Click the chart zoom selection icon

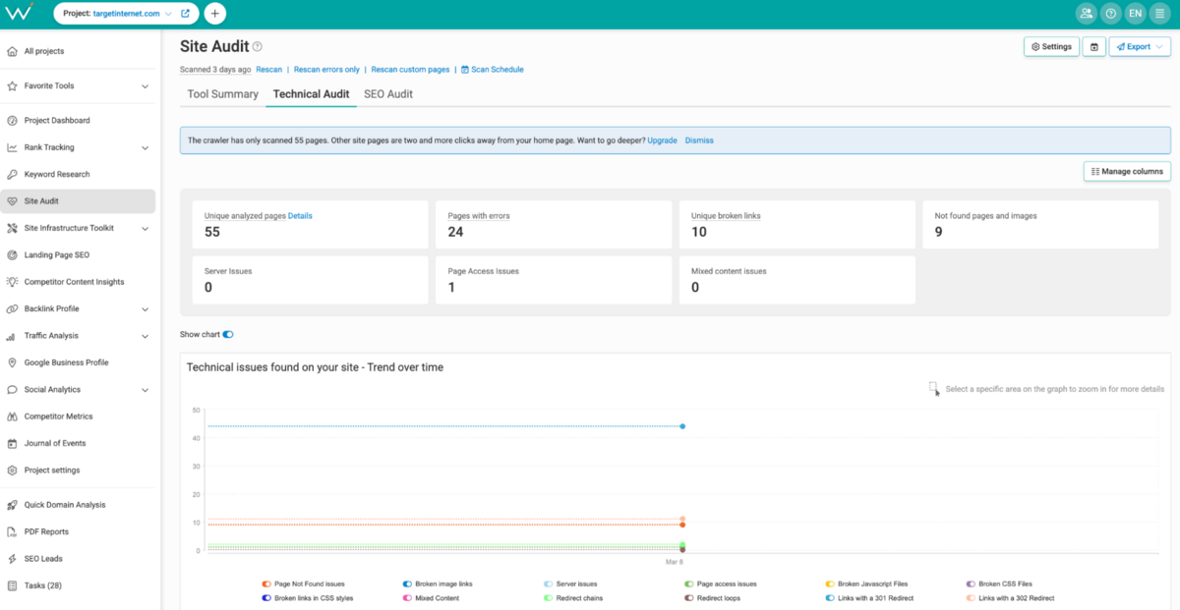(x=934, y=389)
